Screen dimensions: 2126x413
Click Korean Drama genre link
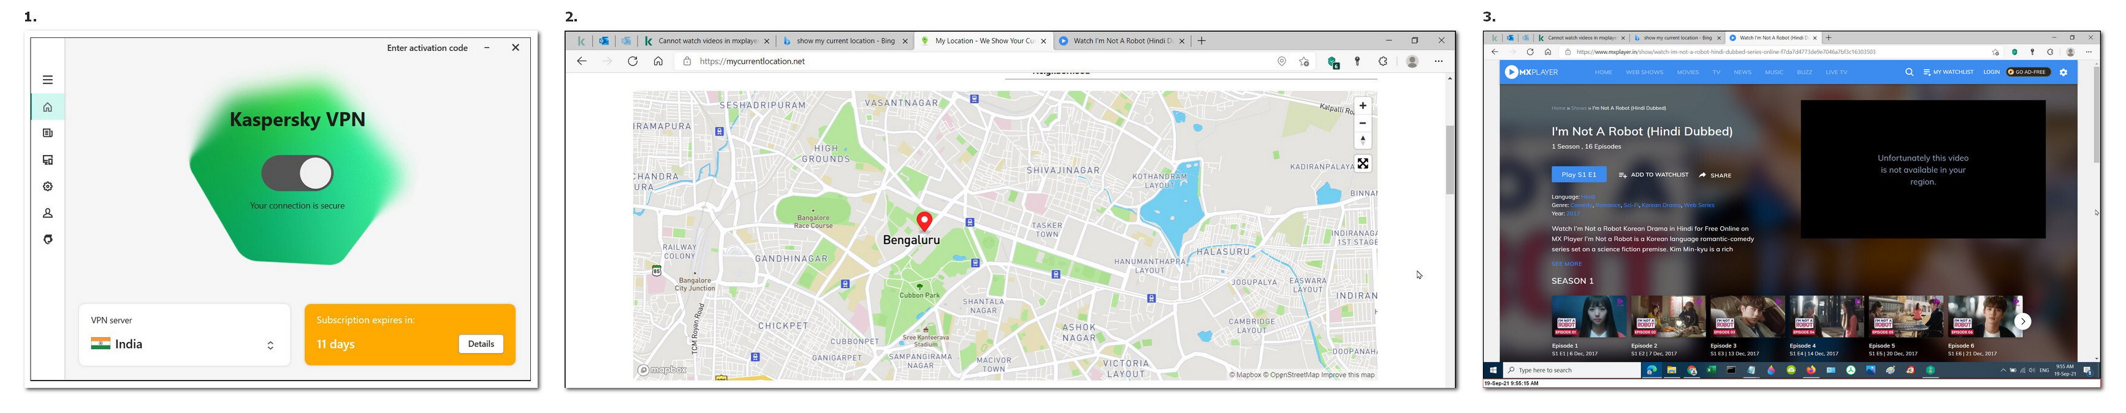tap(1661, 205)
